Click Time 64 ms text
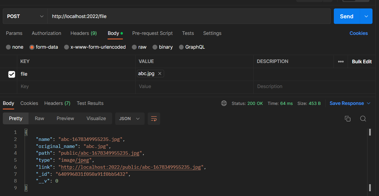The width and height of the screenshot is (379, 196). pos(280,103)
